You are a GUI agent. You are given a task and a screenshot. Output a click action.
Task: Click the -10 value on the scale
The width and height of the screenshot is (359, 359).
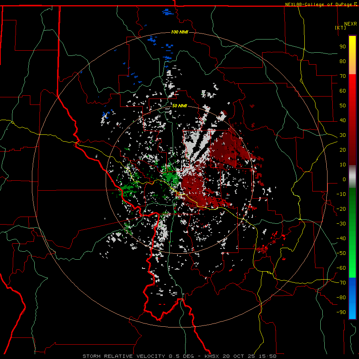[x=341, y=194]
